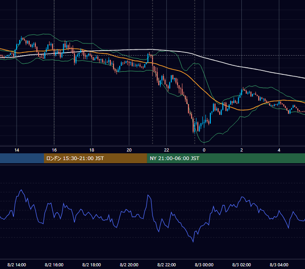Click hour label 14 on price axis
The width and height of the screenshot is (305, 269).
(17, 150)
